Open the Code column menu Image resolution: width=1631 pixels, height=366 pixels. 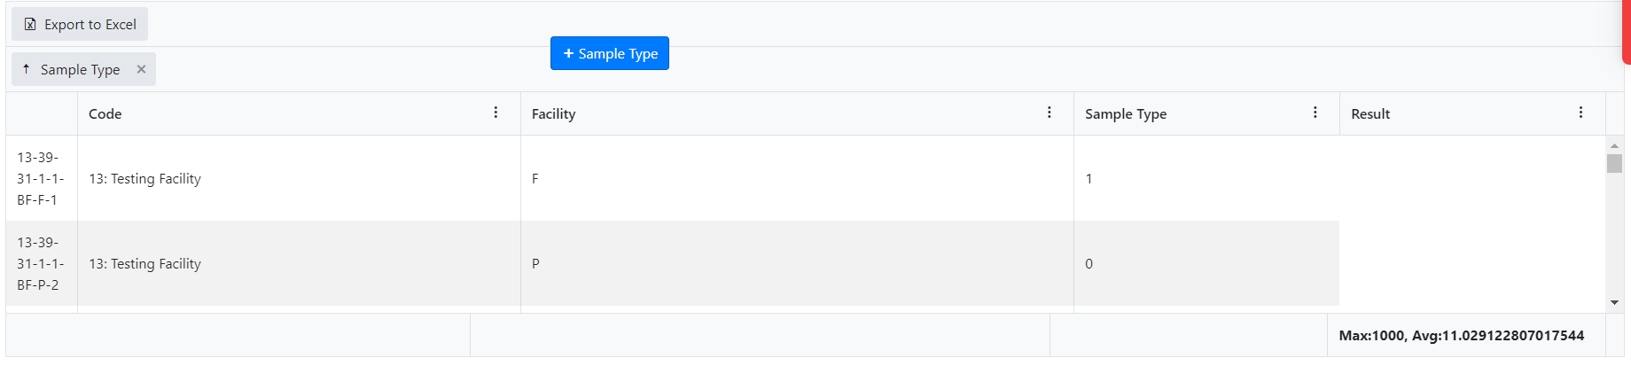[496, 113]
